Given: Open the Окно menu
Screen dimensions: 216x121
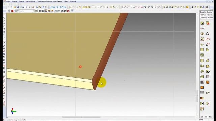Looking at the screenshot, I should pos(66,1).
